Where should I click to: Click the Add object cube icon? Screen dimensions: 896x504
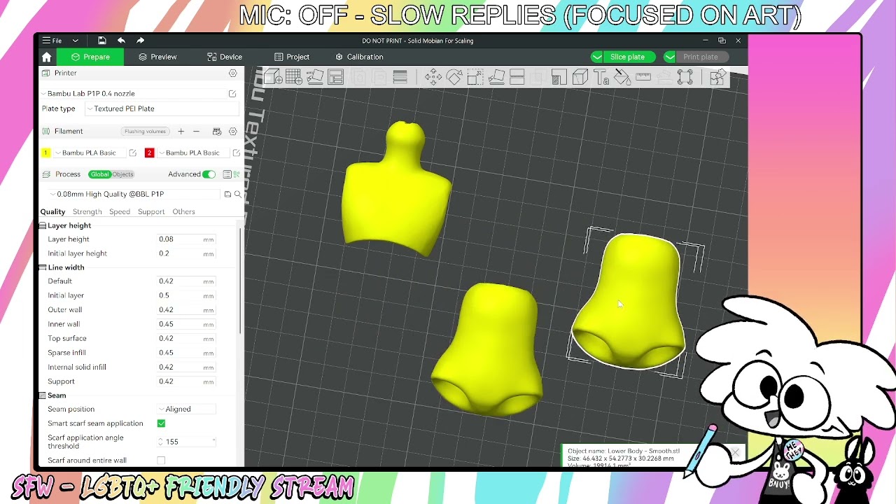click(x=272, y=77)
